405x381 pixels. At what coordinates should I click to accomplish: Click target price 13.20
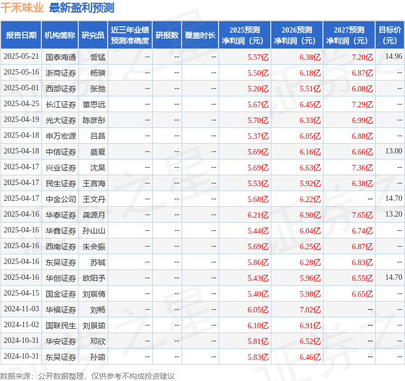click(x=394, y=214)
